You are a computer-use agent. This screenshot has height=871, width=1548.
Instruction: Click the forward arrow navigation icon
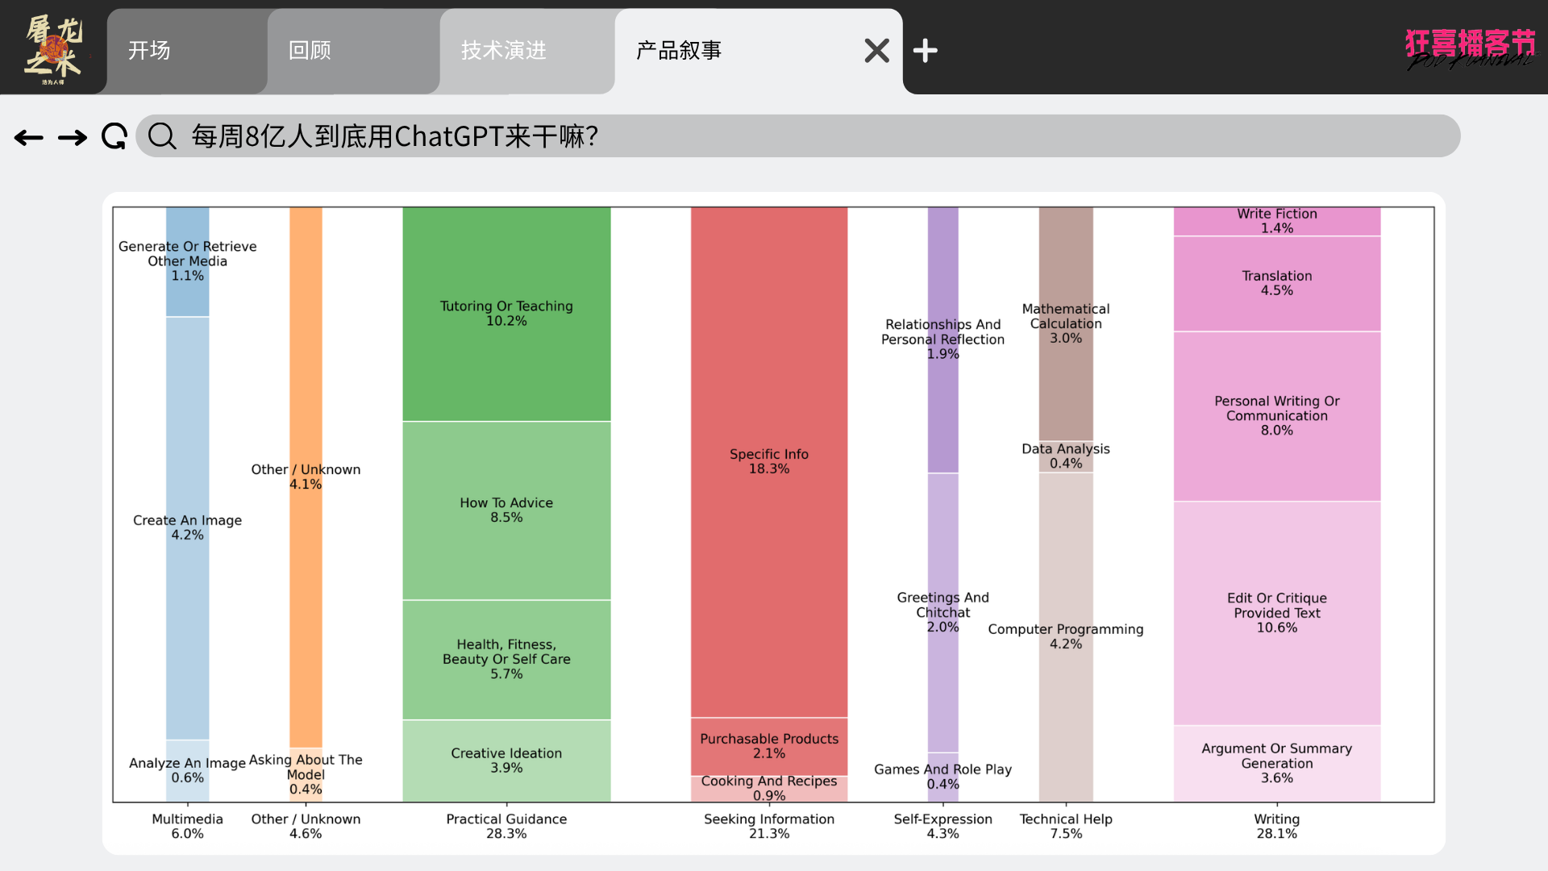point(73,138)
